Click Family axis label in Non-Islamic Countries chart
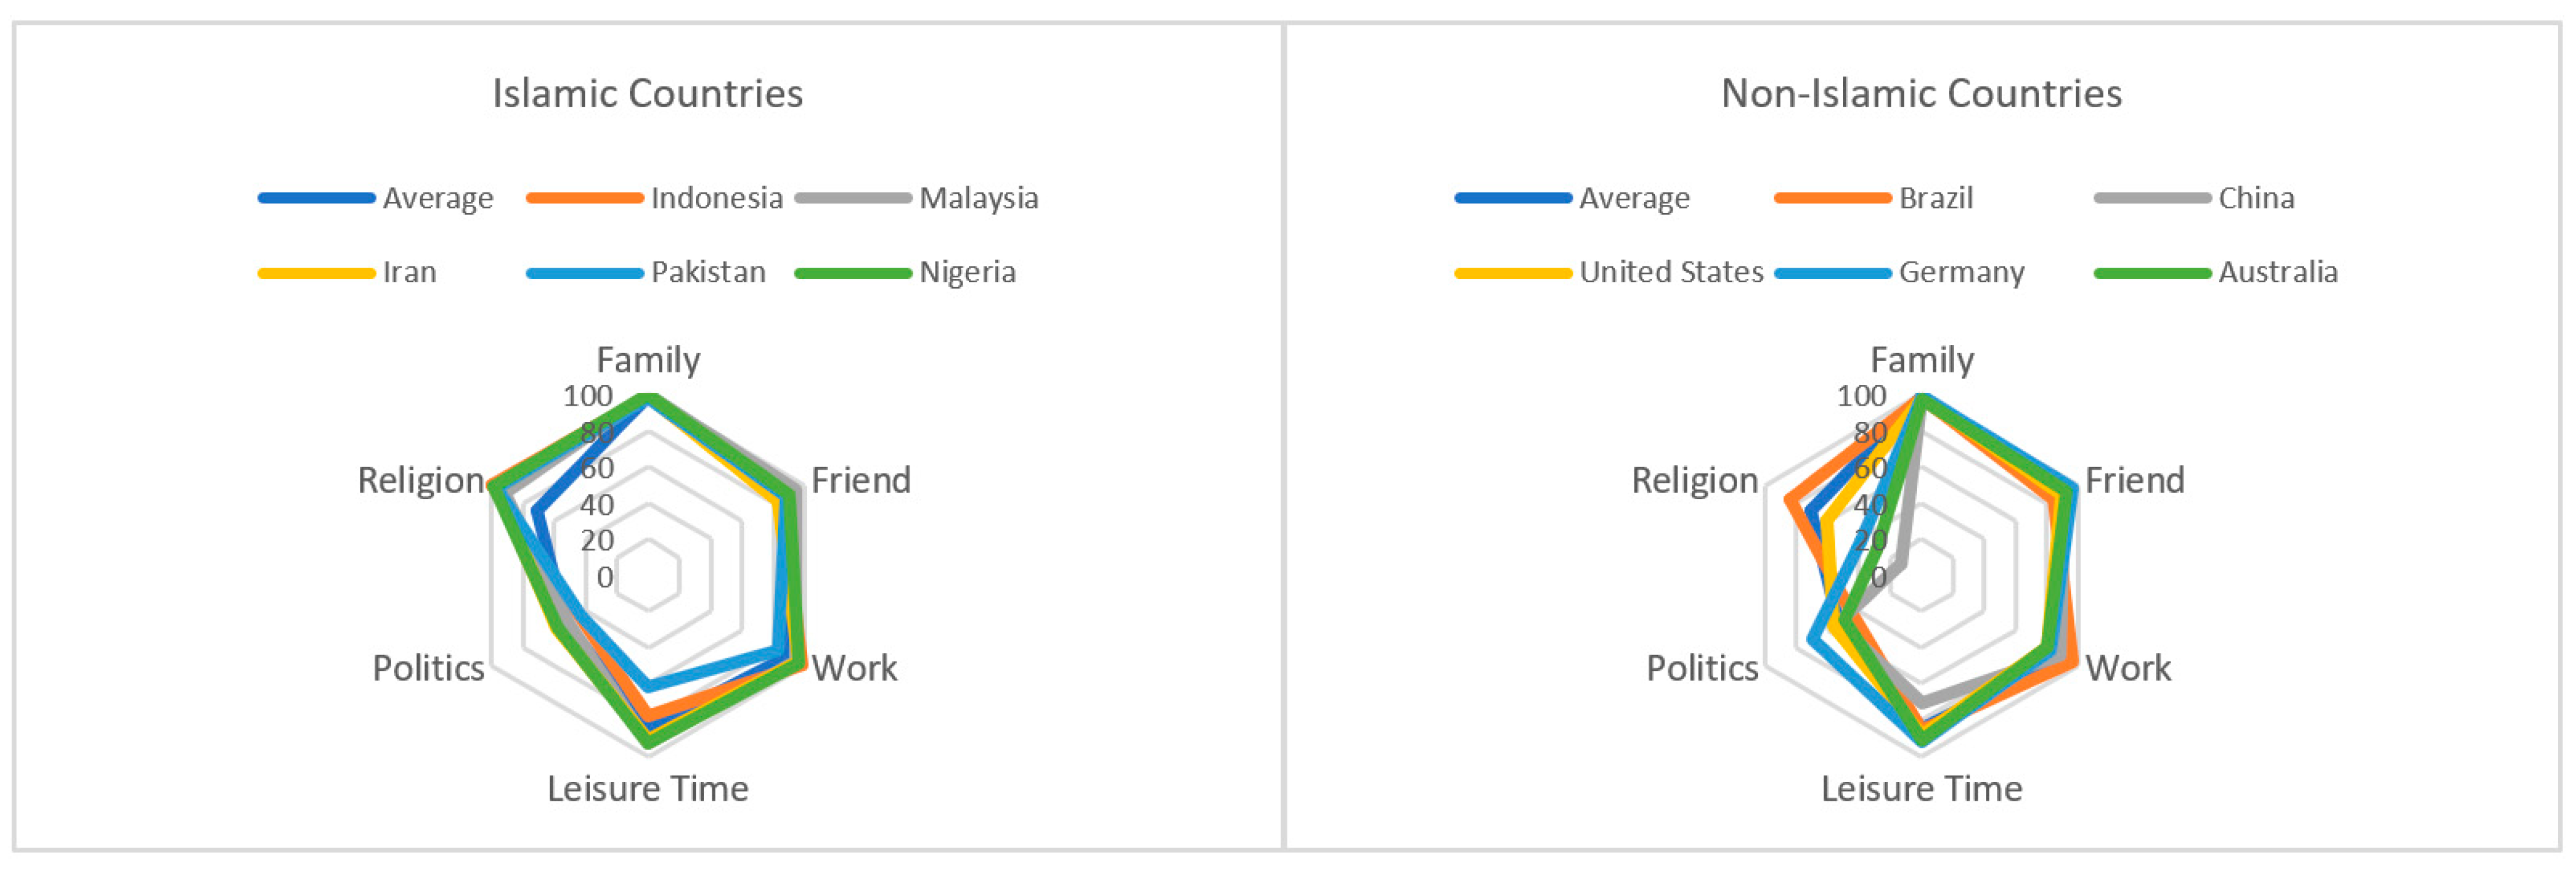 (x=1921, y=359)
